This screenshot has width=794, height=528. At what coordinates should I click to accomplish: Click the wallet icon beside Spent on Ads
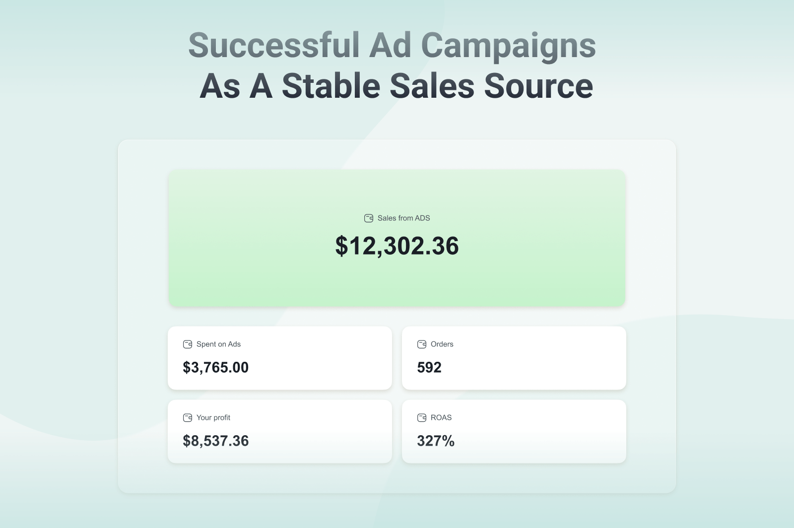(x=188, y=344)
